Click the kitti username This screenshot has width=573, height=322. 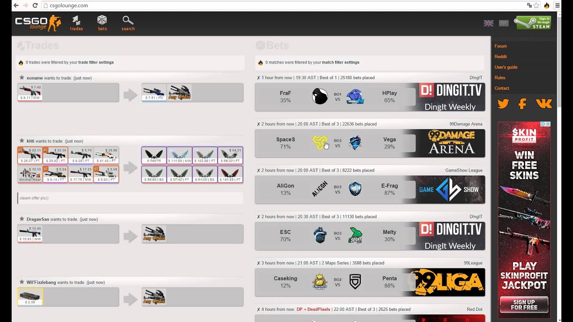(30, 141)
